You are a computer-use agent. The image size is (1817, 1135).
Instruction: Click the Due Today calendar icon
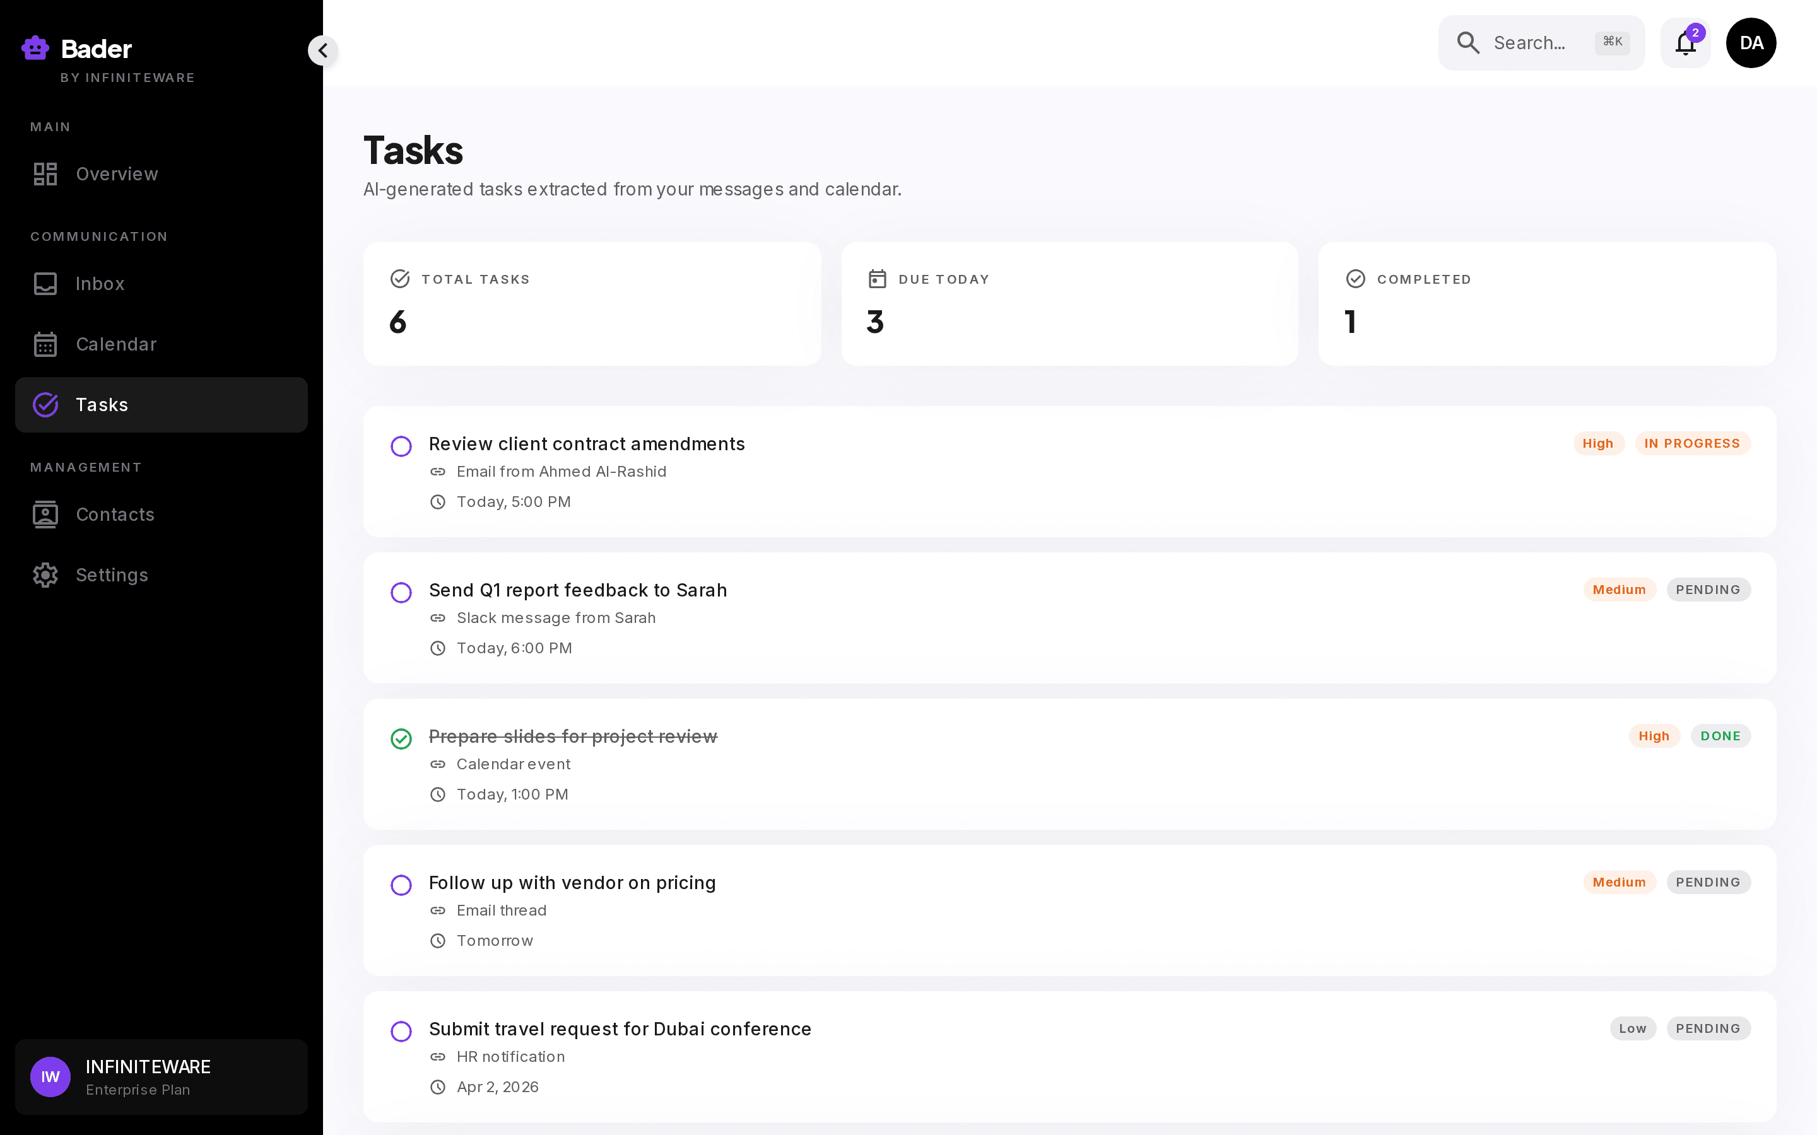pyautogui.click(x=877, y=279)
